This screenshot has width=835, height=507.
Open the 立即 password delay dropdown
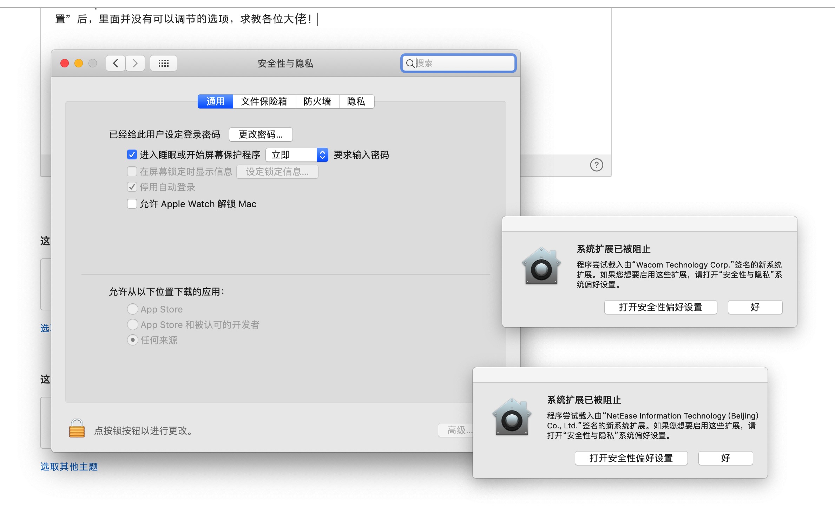click(x=297, y=155)
